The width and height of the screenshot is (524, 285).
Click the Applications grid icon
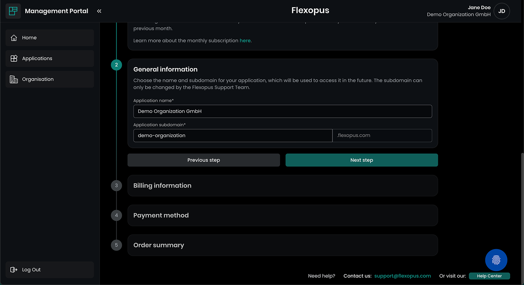pyautogui.click(x=14, y=59)
